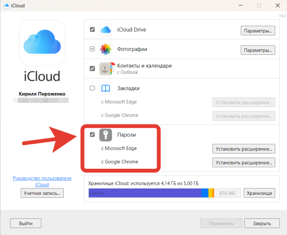
Task: Click the 'Фотографии' label
Action: [x=132, y=49]
